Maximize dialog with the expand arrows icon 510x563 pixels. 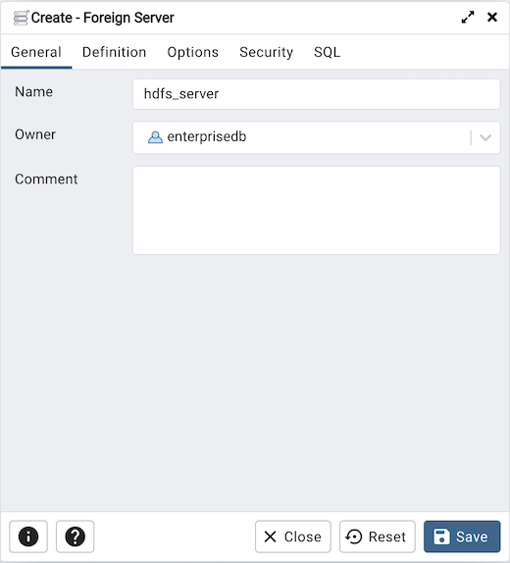click(x=468, y=18)
